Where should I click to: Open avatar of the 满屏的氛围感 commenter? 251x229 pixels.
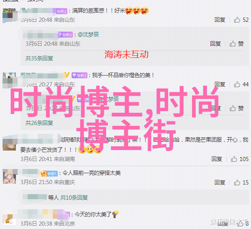(10, 15)
